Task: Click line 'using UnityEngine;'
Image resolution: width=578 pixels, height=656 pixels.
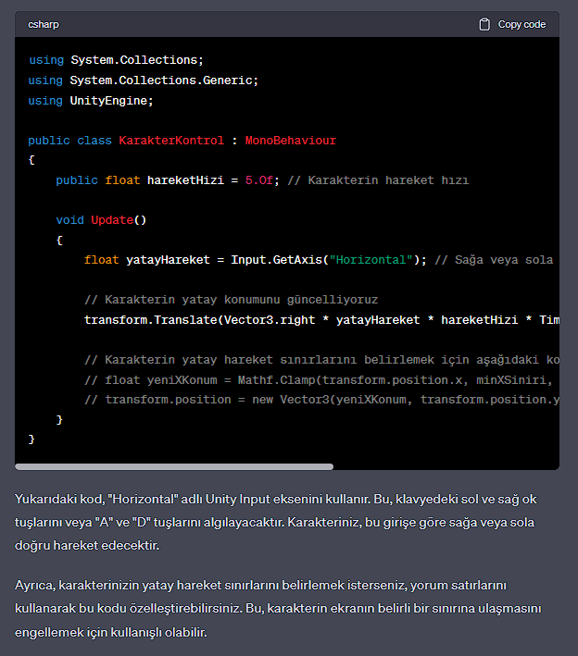Action: pyautogui.click(x=91, y=101)
